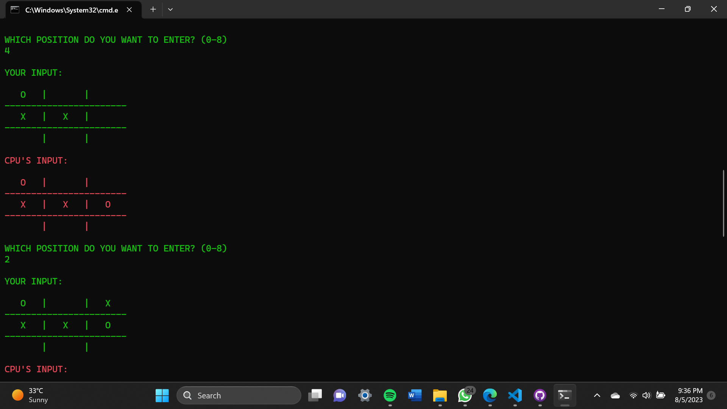Open Spotify from the taskbar

[x=390, y=395]
